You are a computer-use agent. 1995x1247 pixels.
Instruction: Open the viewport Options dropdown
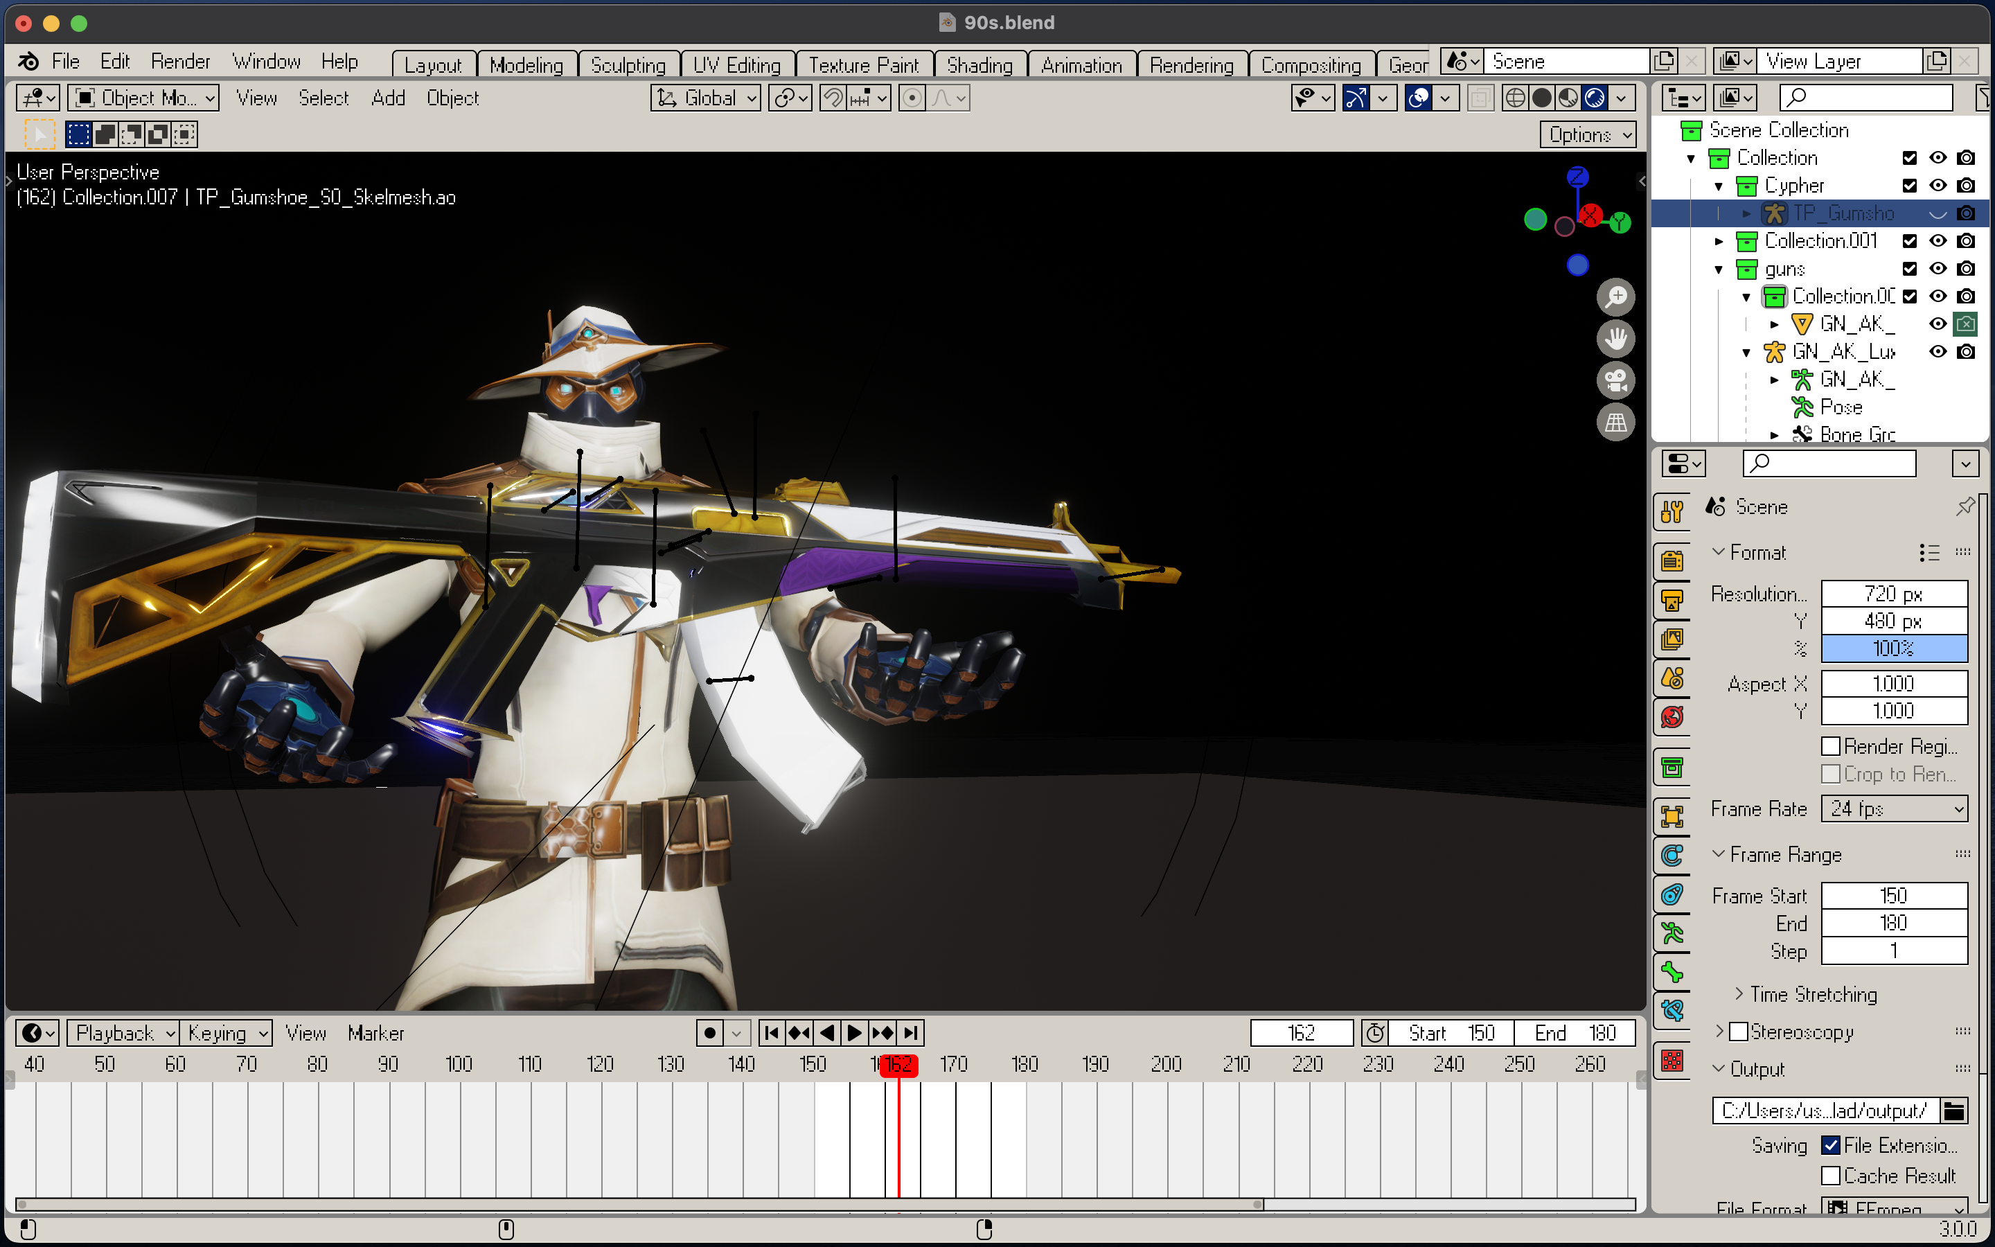(1587, 134)
